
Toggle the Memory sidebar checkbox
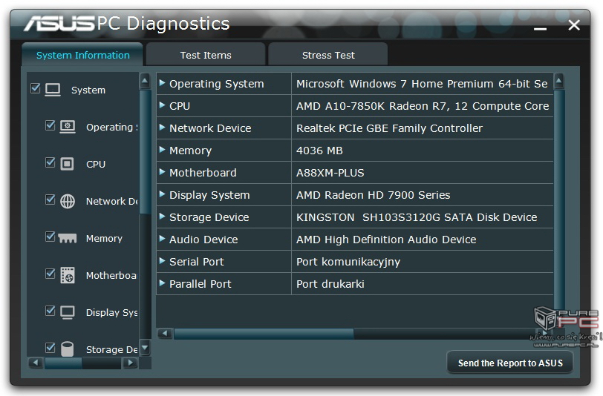pos(50,237)
